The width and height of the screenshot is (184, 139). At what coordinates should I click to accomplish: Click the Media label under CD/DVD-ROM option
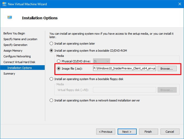click(x=60, y=56)
